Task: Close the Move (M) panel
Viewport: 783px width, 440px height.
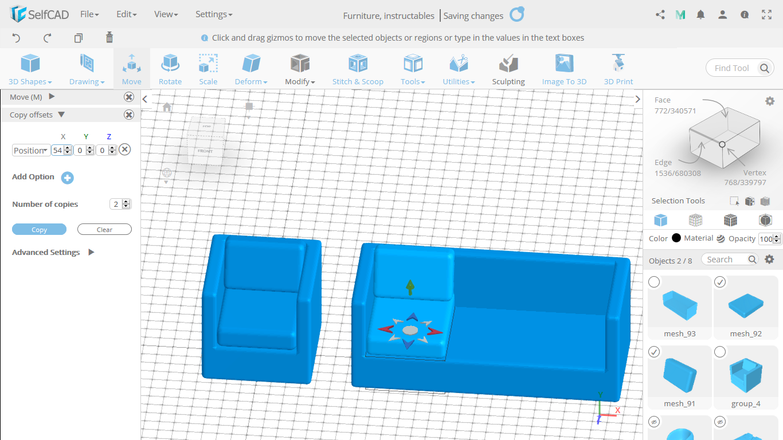Action: point(129,97)
